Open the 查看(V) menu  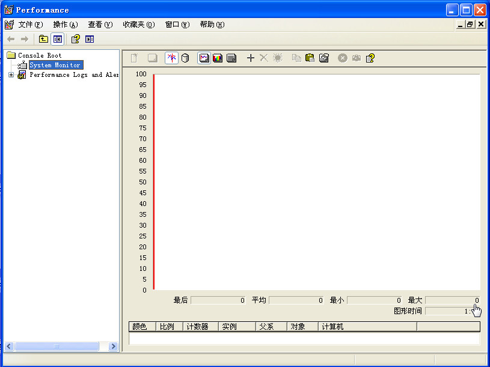pyautogui.click(x=100, y=25)
